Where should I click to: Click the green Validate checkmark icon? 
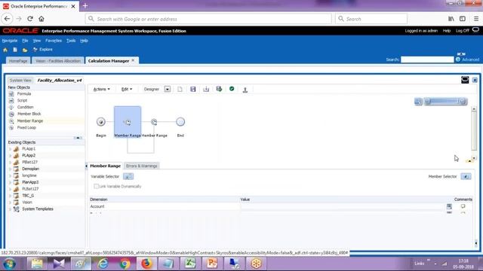pyautogui.click(x=232, y=89)
